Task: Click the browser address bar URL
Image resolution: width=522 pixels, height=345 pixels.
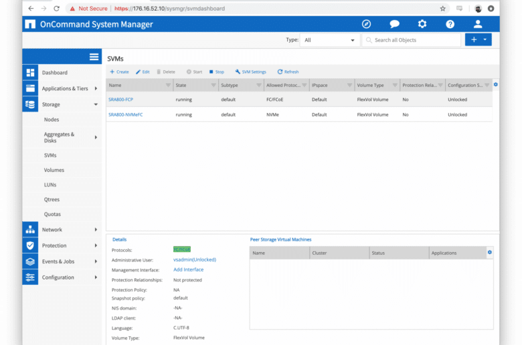Action: (x=169, y=9)
